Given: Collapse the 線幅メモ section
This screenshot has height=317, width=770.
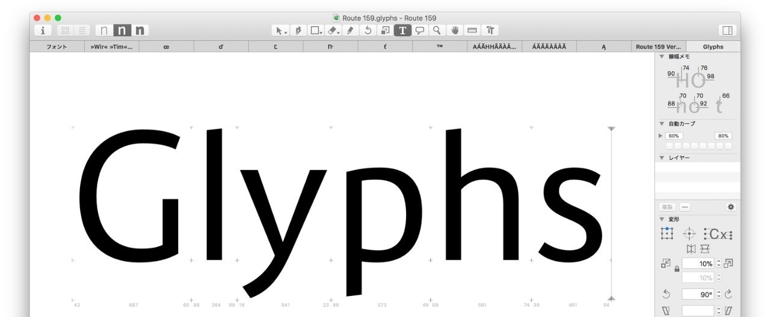Looking at the screenshot, I should pos(662,56).
